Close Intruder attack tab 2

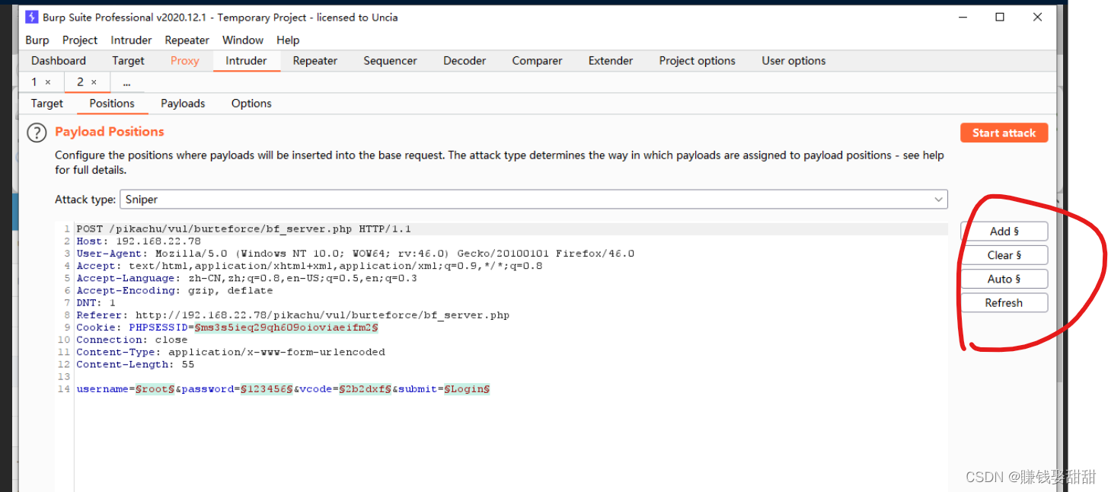tap(94, 82)
